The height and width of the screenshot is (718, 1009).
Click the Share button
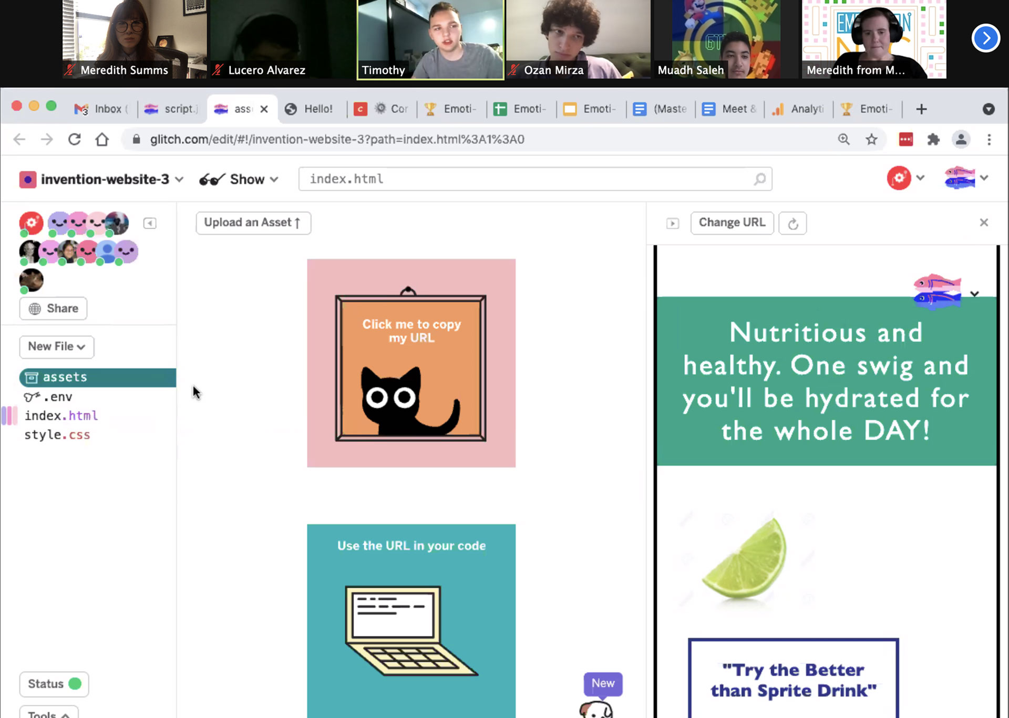point(53,308)
